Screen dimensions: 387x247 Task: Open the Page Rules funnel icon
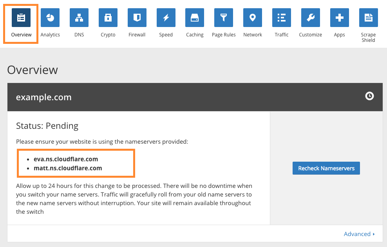224,18
